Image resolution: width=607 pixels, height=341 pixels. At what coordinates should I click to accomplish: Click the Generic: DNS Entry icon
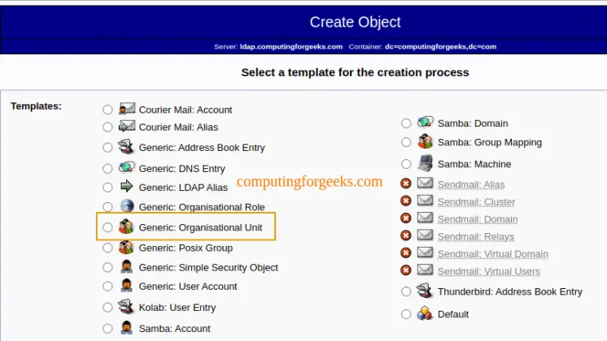pos(126,168)
